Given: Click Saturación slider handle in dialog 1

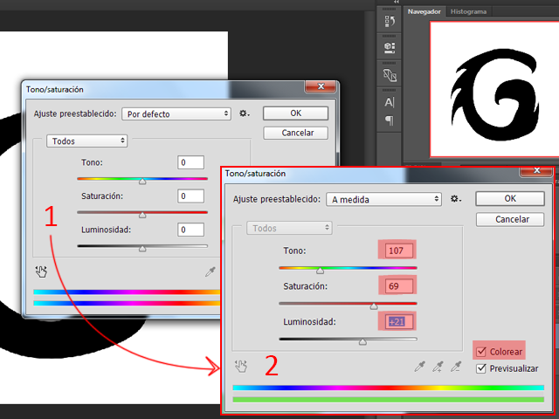Looking at the screenshot, I should point(142,216).
